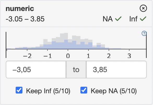Click the -3.05 – 3.85 range summary text
This screenshot has height=105, width=153.
click(x=25, y=19)
